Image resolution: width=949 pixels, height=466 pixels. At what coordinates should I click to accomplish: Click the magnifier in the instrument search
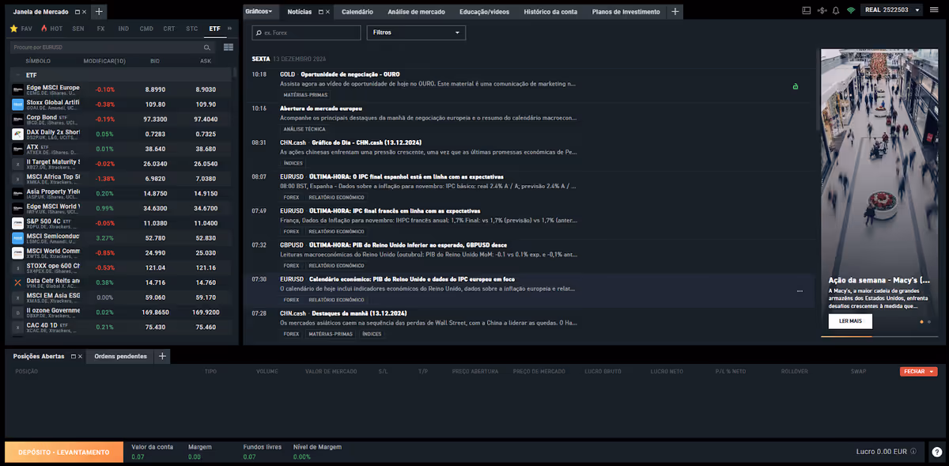(207, 47)
